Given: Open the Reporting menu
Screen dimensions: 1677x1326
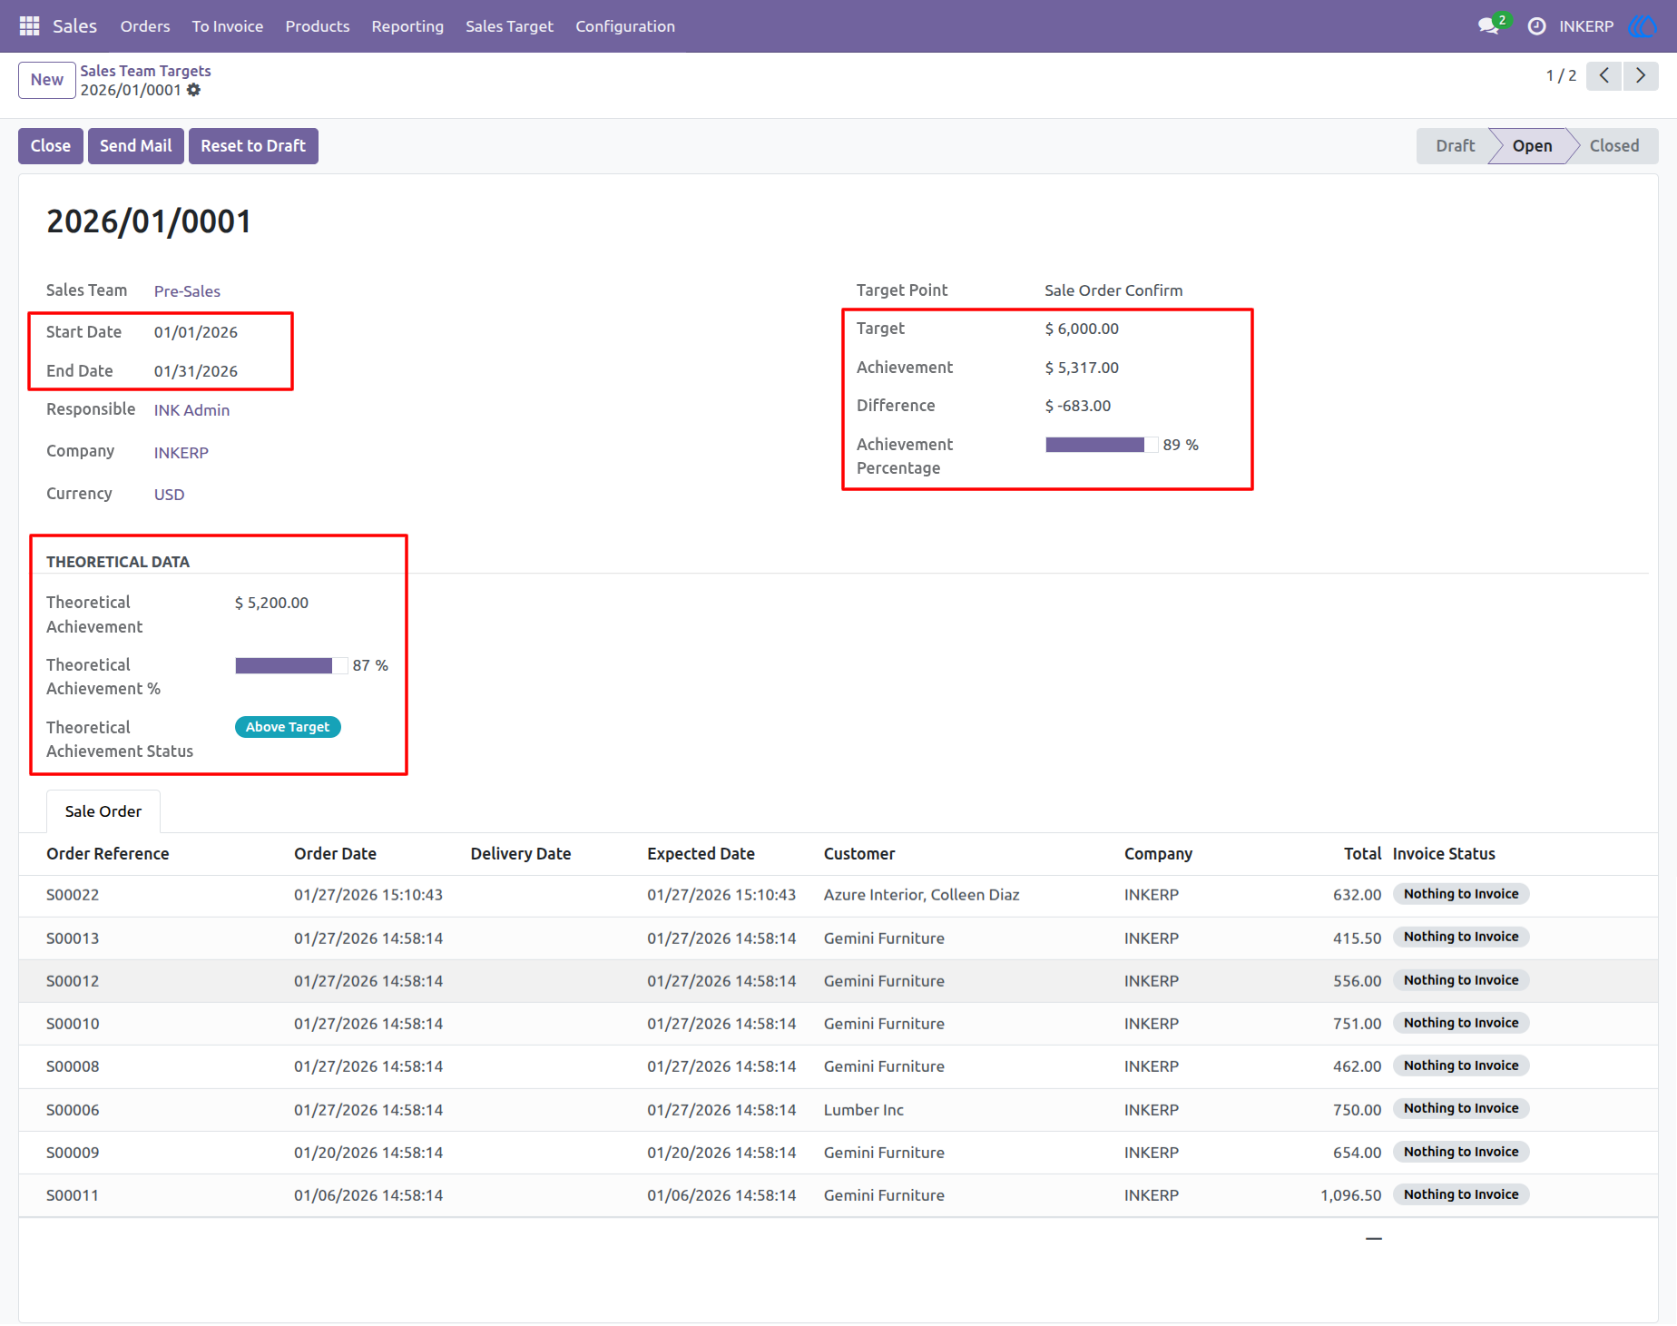Looking at the screenshot, I should tap(407, 26).
